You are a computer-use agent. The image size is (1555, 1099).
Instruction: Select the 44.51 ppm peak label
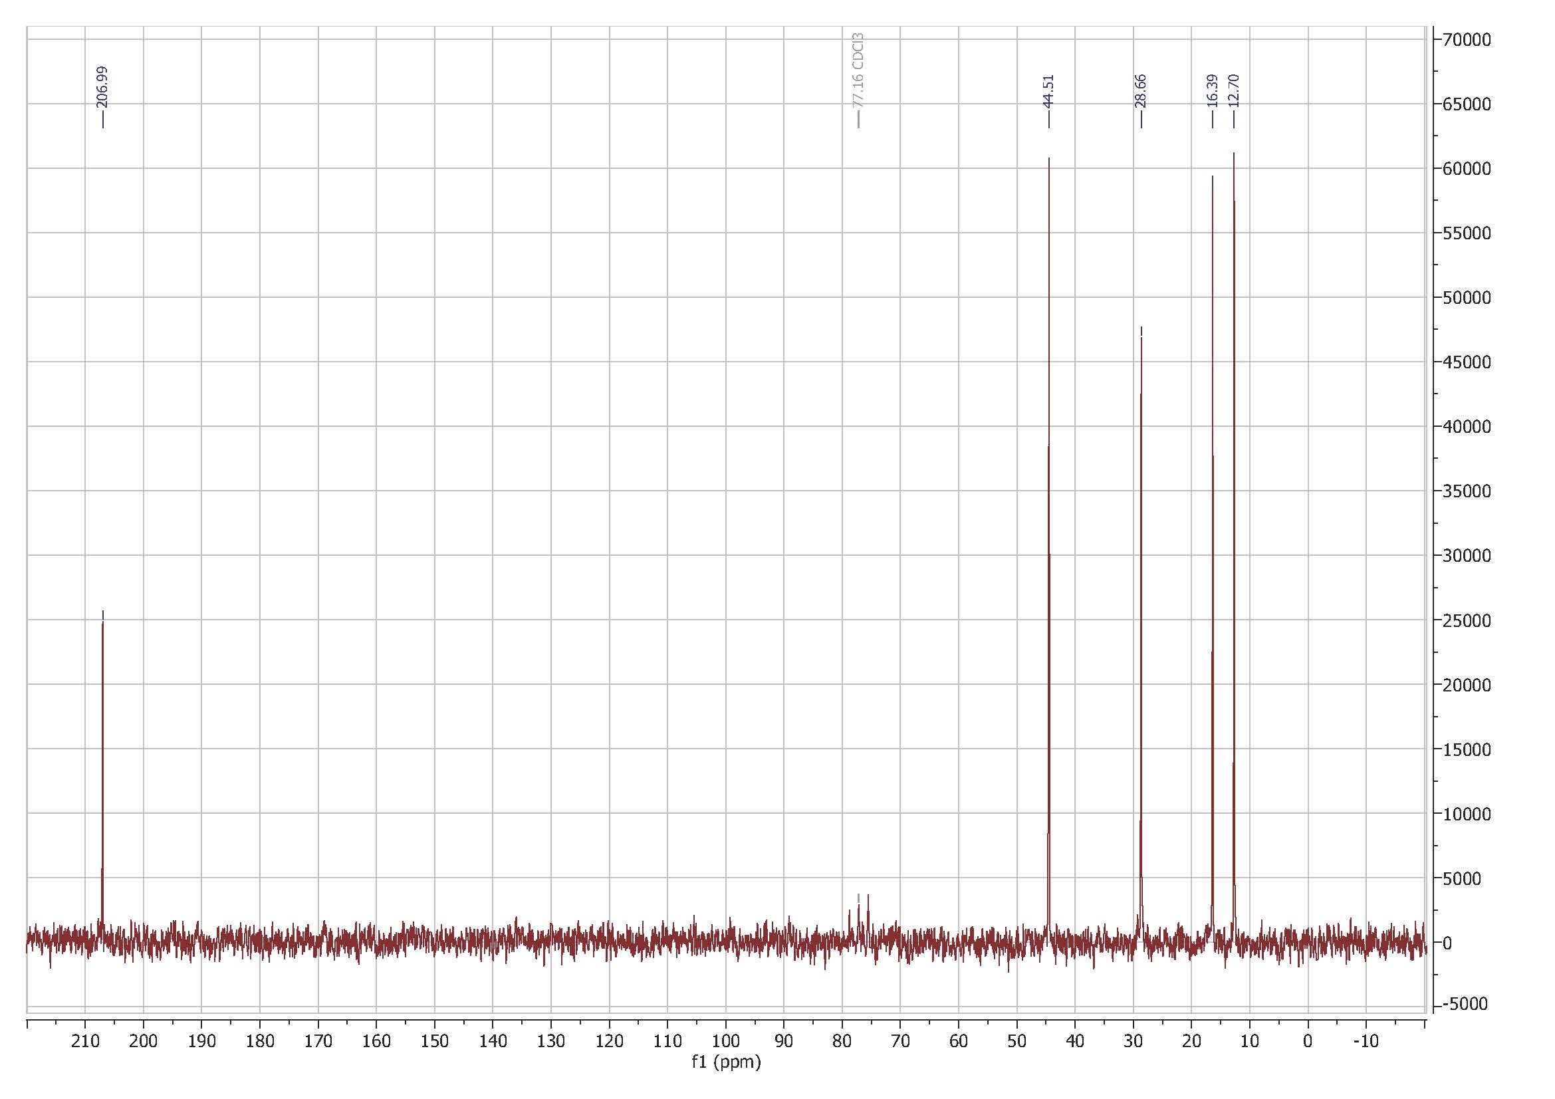tap(1048, 91)
